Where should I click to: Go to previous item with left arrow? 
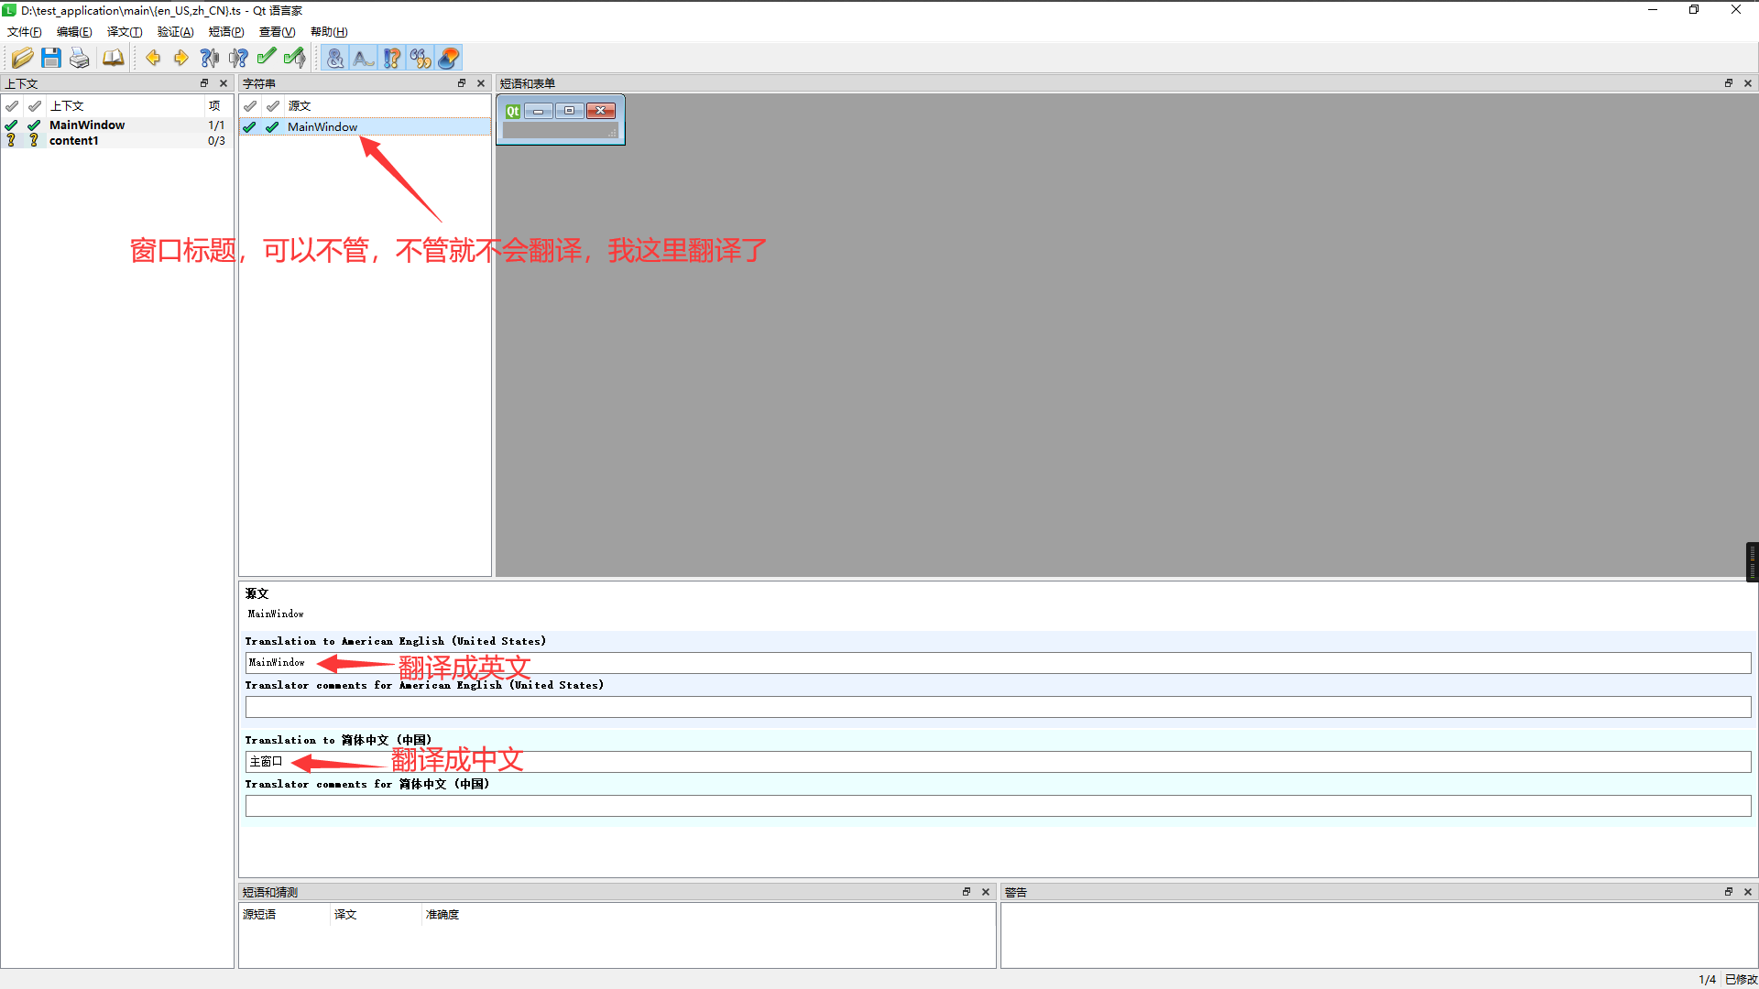(153, 59)
